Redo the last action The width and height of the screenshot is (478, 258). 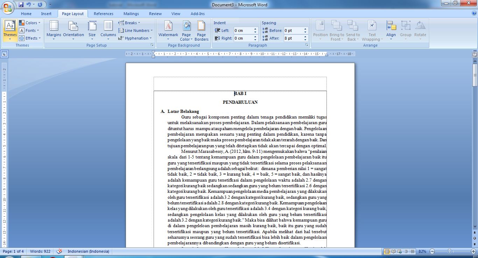tap(40, 5)
